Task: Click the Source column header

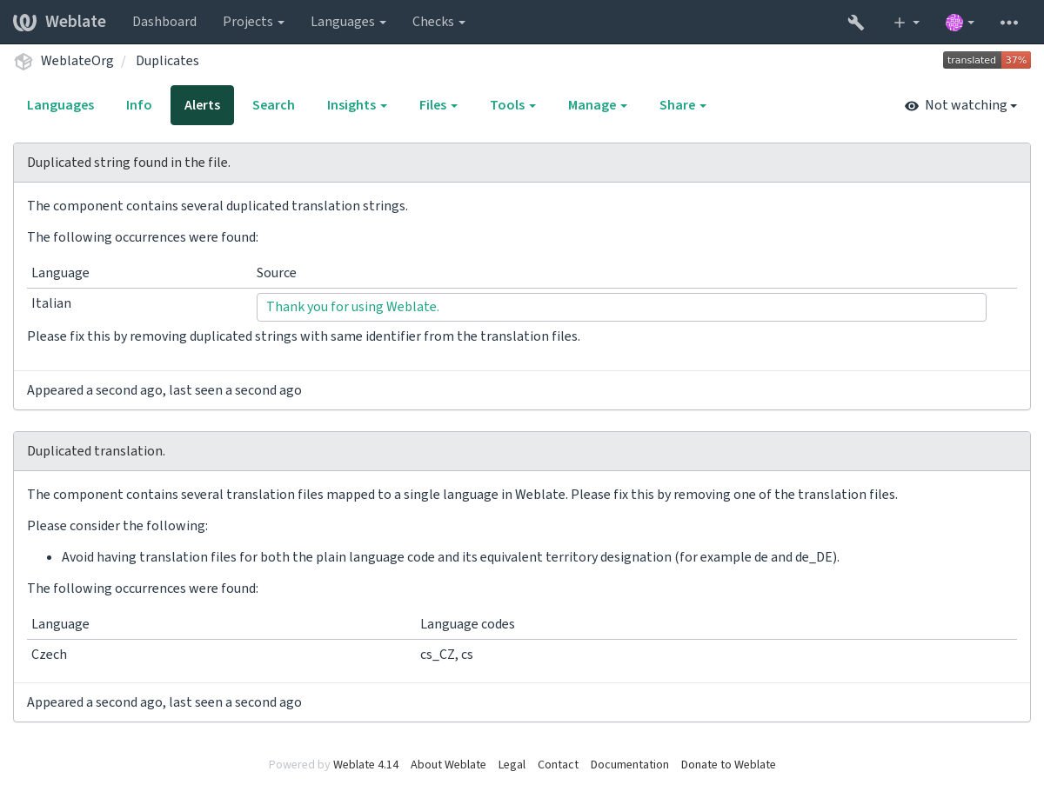Action: [277, 273]
